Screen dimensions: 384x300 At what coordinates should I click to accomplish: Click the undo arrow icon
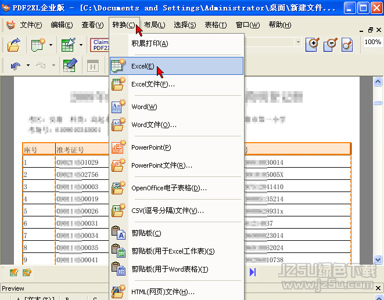click(16, 66)
